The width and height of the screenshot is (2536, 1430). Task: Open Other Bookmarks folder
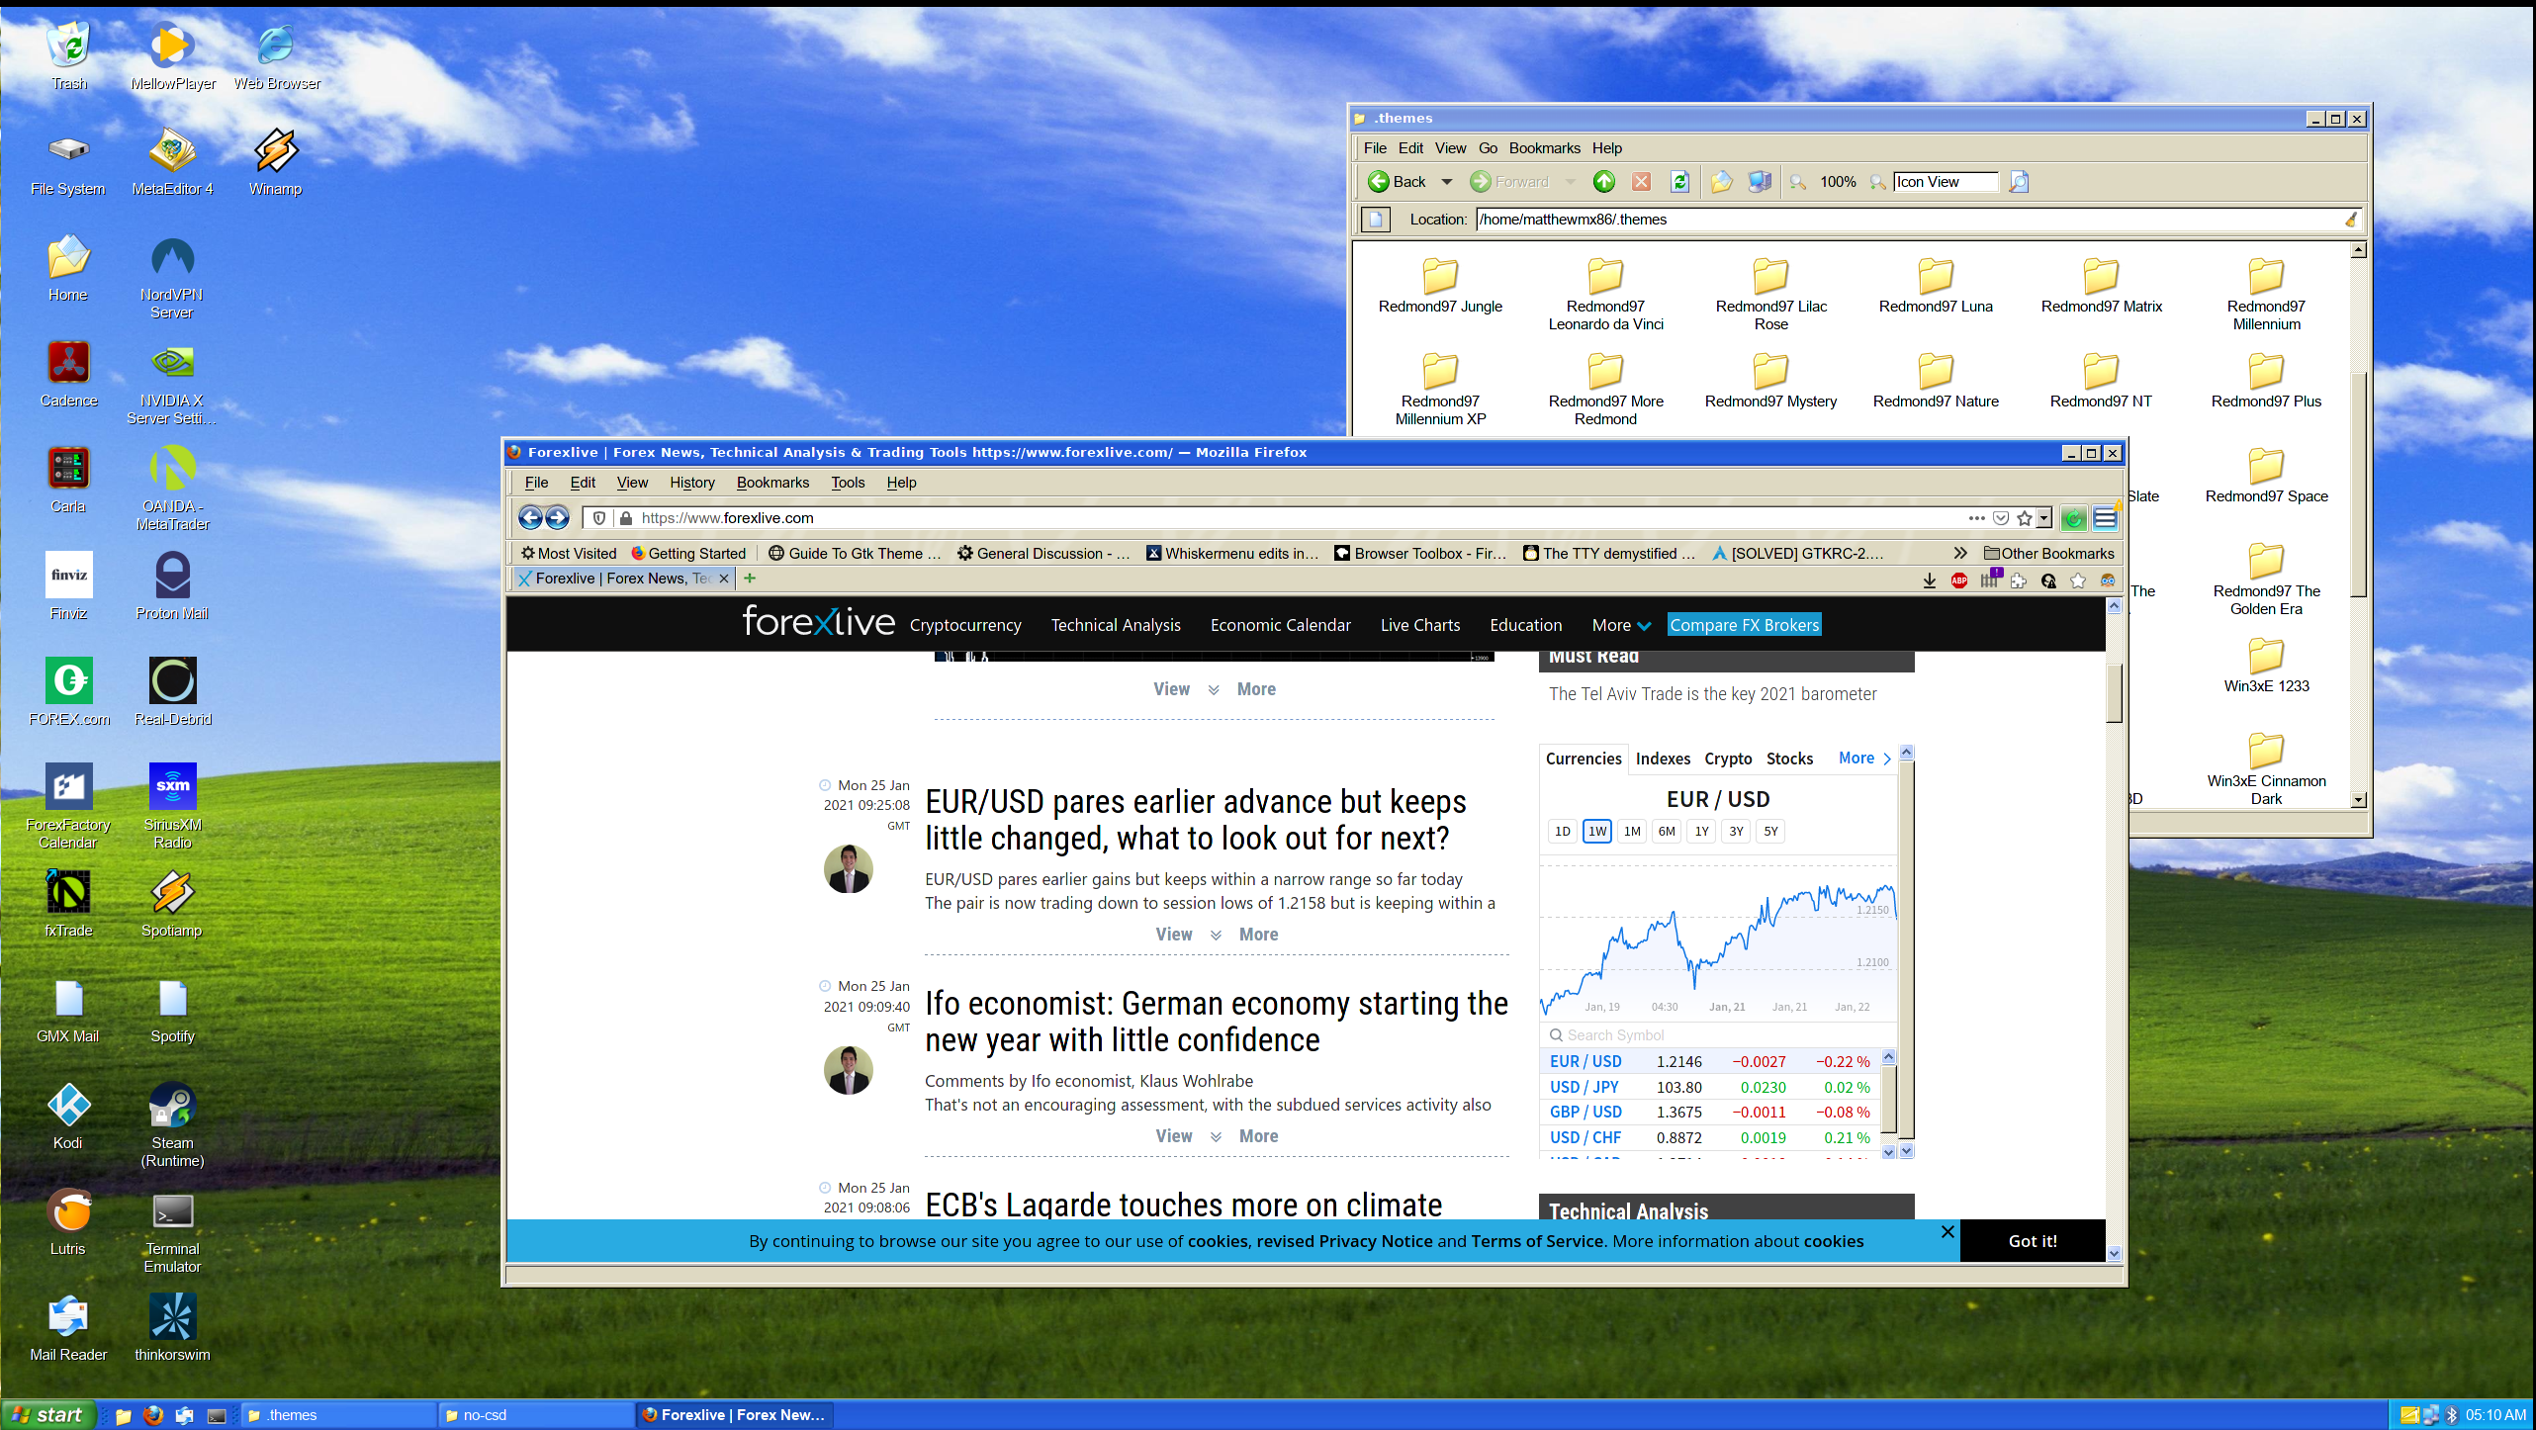(2048, 553)
